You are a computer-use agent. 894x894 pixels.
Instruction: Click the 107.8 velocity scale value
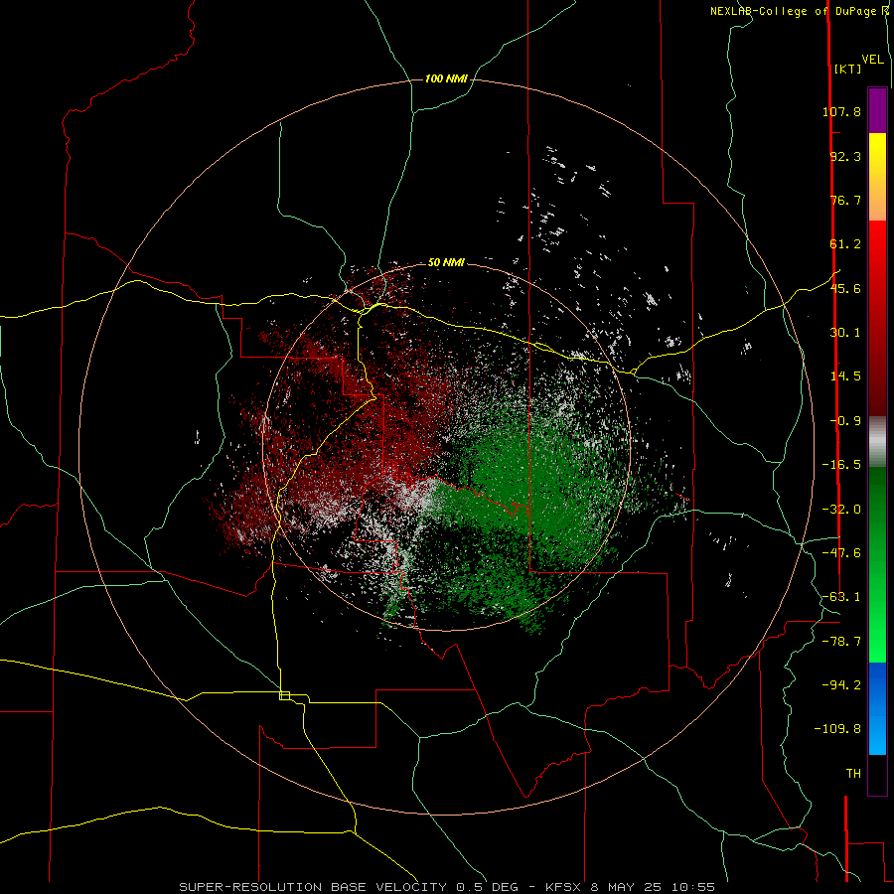point(841,111)
